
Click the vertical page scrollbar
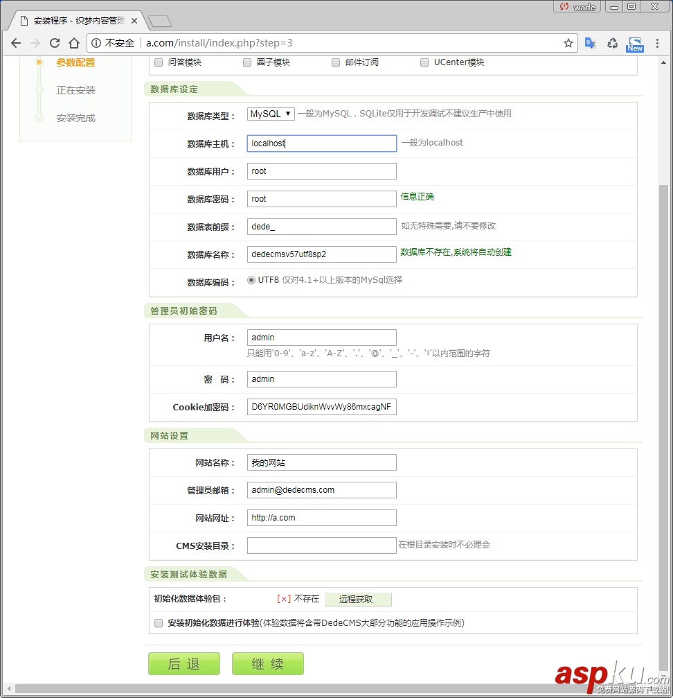[x=664, y=416]
